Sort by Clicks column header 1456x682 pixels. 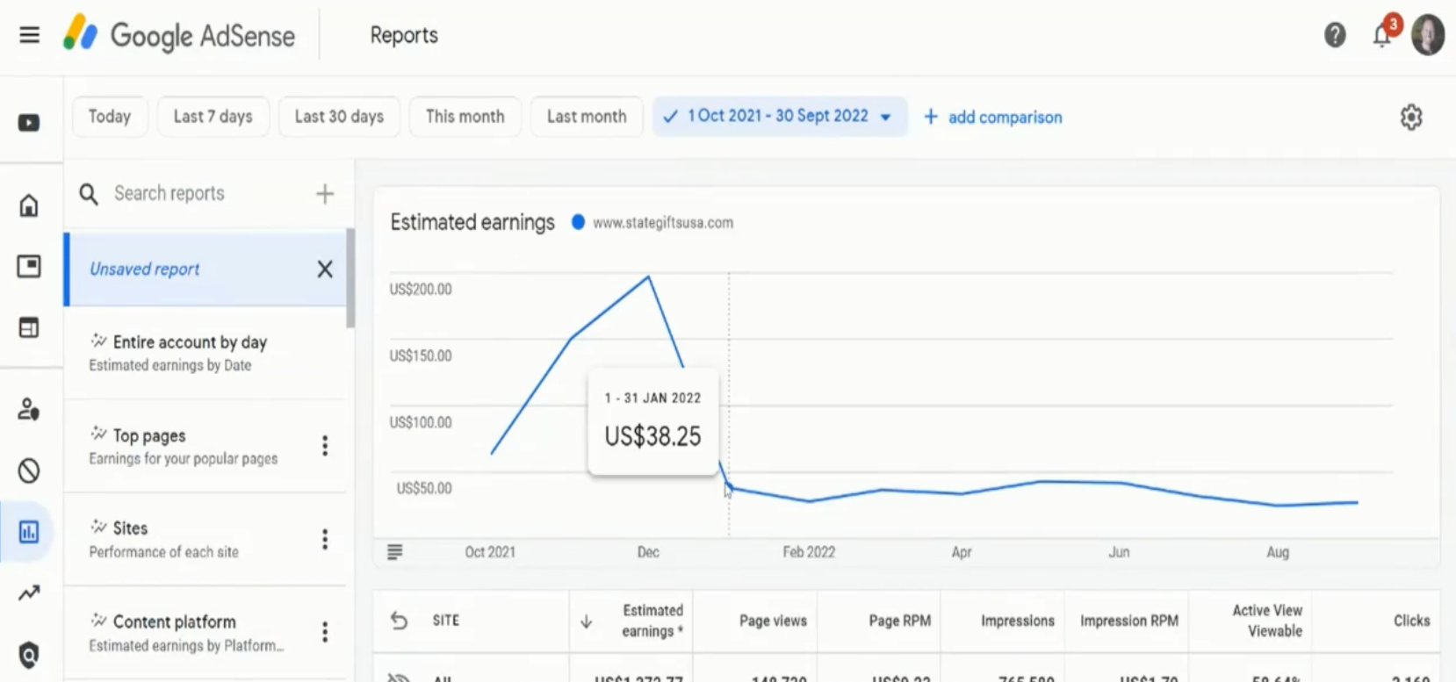pos(1411,621)
